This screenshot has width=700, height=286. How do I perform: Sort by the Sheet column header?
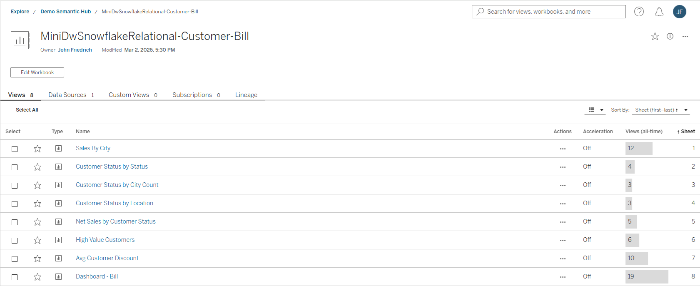point(688,132)
